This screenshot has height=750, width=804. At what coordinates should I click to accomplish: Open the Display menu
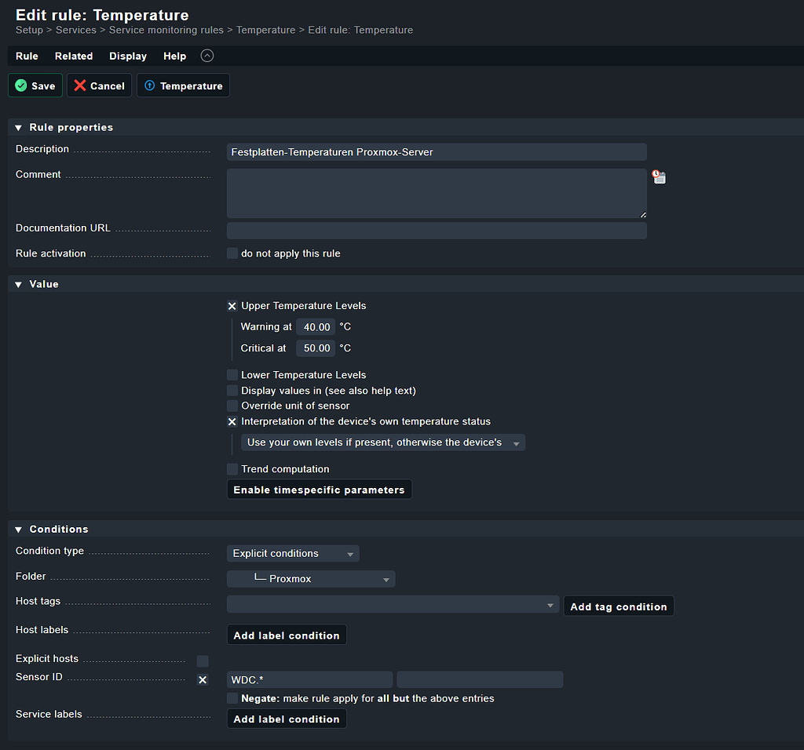pyautogui.click(x=128, y=56)
